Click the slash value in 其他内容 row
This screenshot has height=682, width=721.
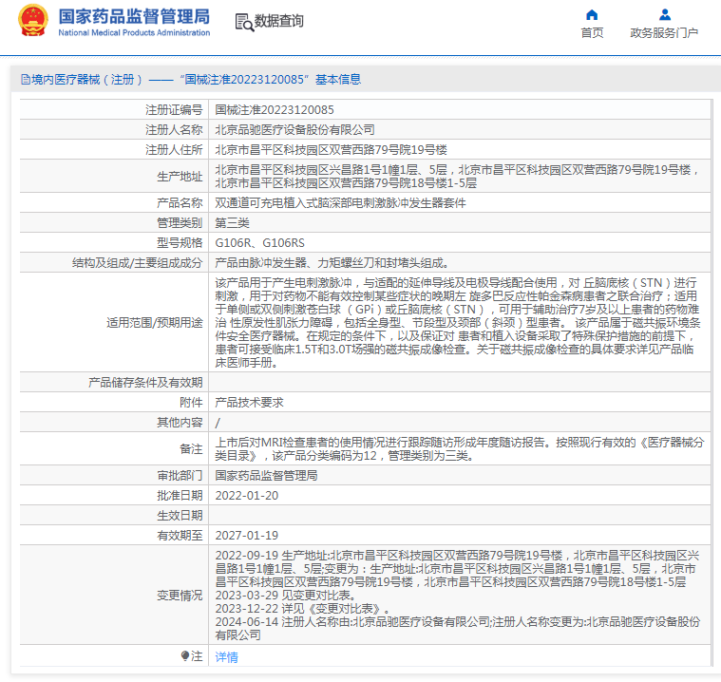[218, 422]
